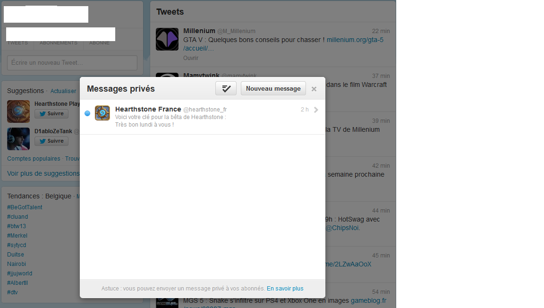
Task: Open Hearthstone France sender name
Action: click(148, 109)
